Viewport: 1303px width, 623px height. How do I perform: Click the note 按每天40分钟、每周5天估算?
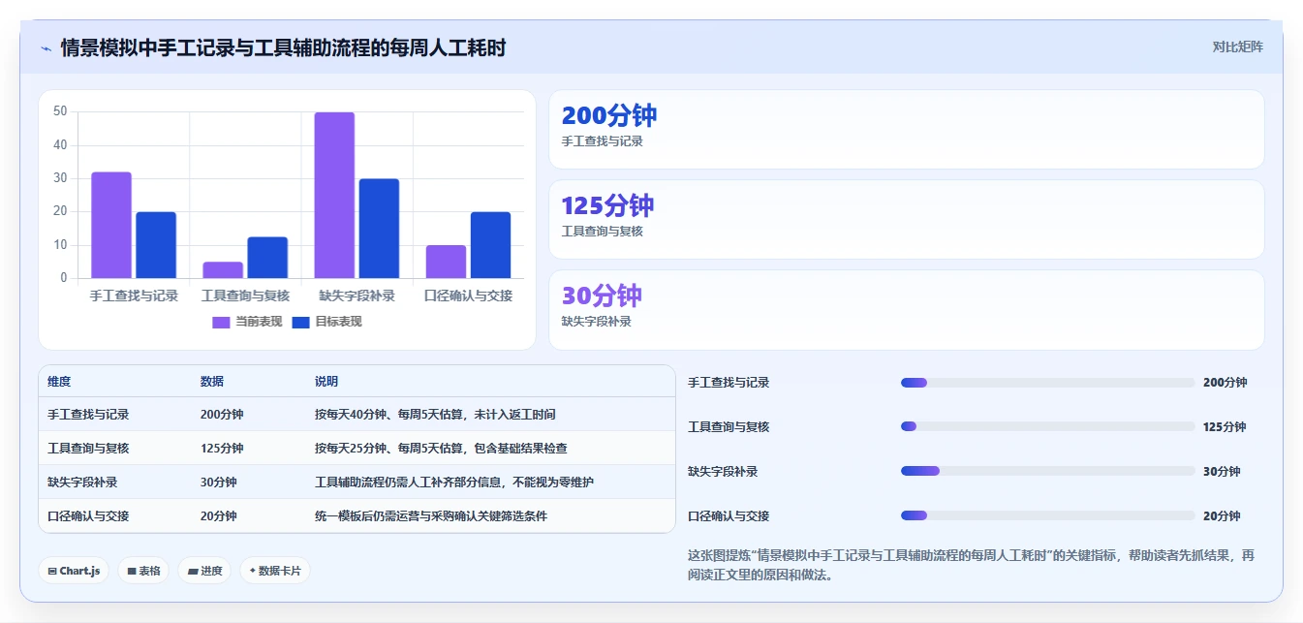[x=435, y=414]
